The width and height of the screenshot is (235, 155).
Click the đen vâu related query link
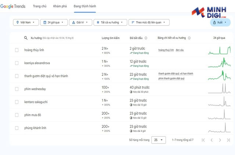pyautogui.click(x=180, y=50)
